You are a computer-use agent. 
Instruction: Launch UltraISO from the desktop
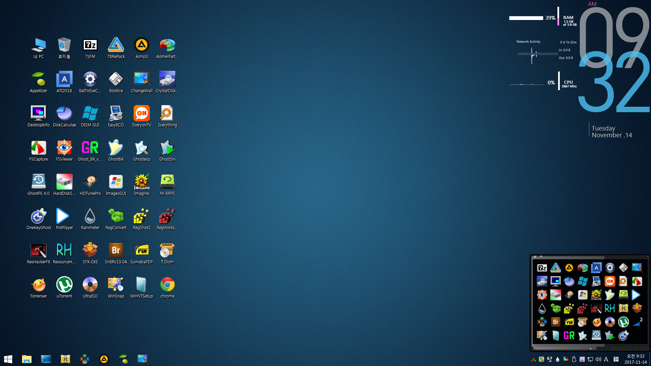coord(90,288)
